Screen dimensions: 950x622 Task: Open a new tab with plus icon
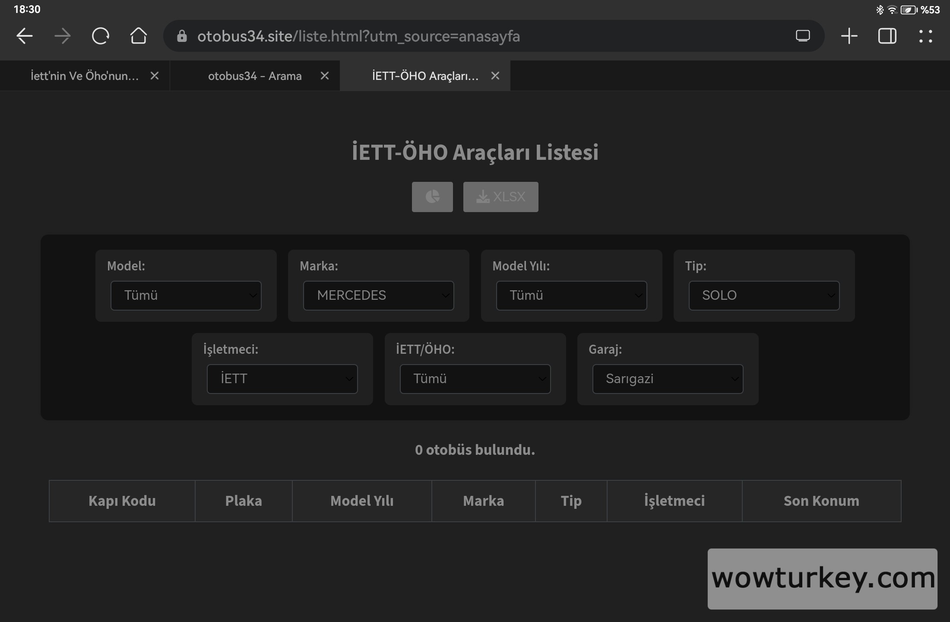click(849, 36)
